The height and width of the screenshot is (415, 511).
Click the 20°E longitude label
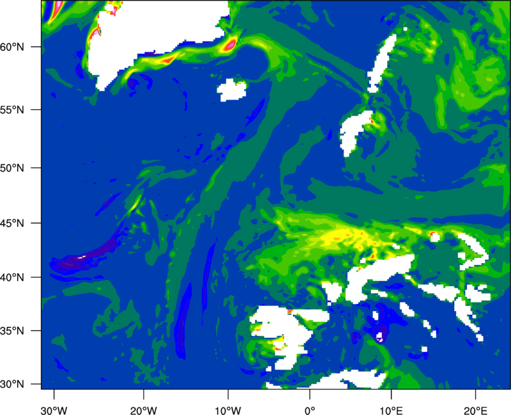point(475,411)
